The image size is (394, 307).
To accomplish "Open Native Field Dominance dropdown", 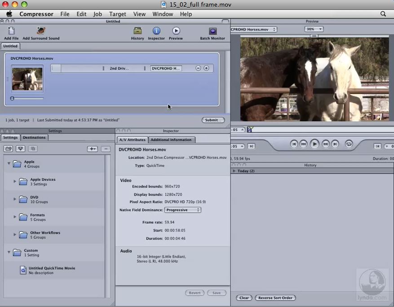I will (x=182, y=210).
